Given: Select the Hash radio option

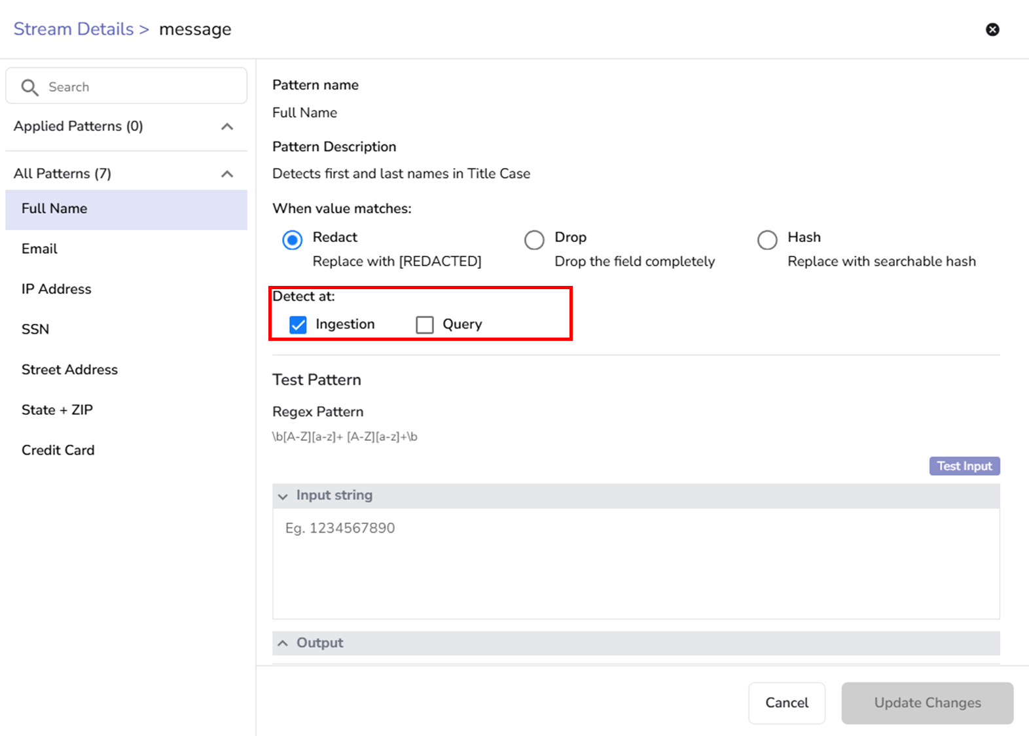Looking at the screenshot, I should point(767,240).
